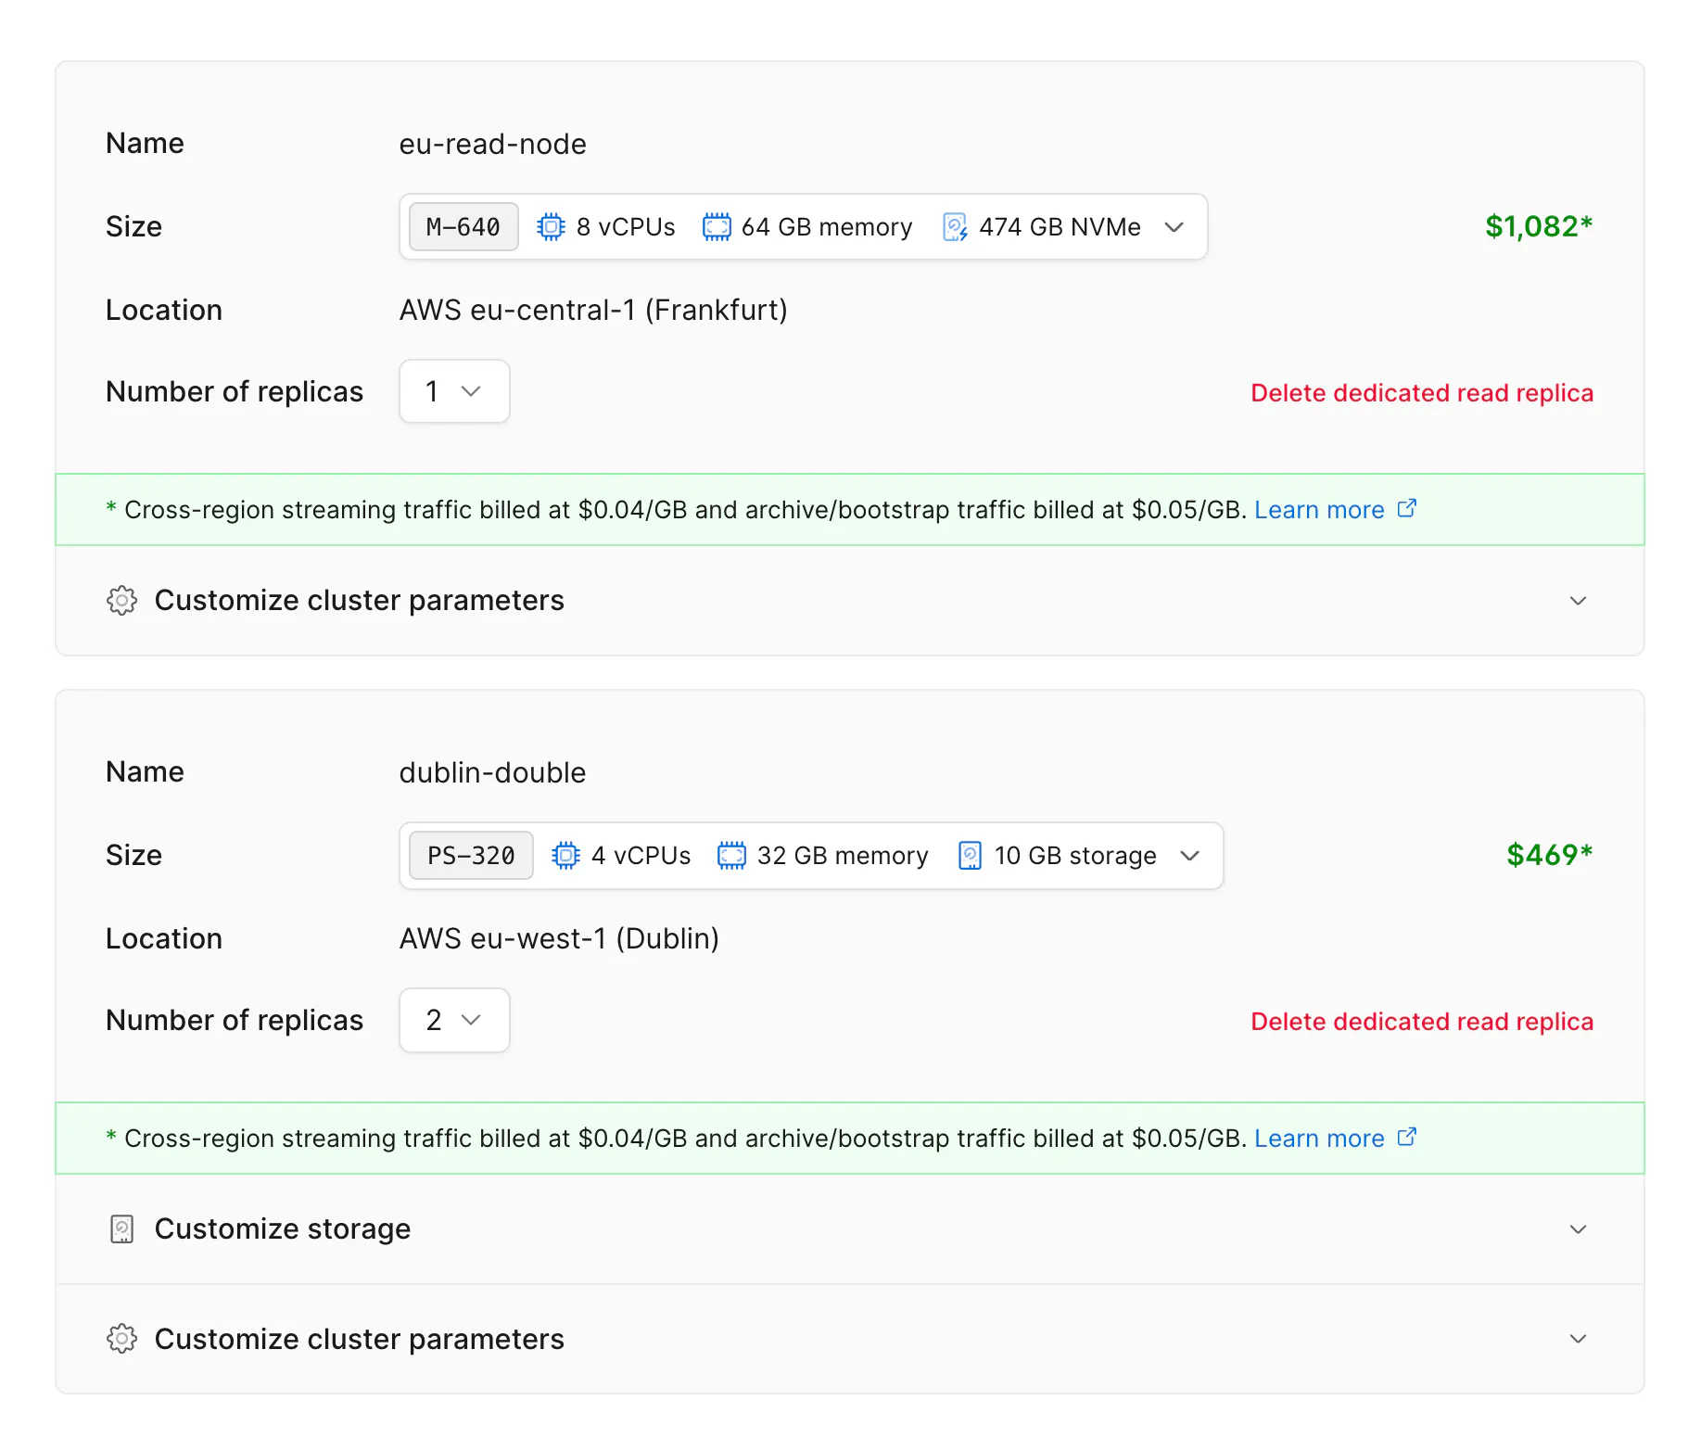Screen dimensions: 1701x1451
Task: Delete the eu-read-node dedicated read replica
Action: [1422, 393]
